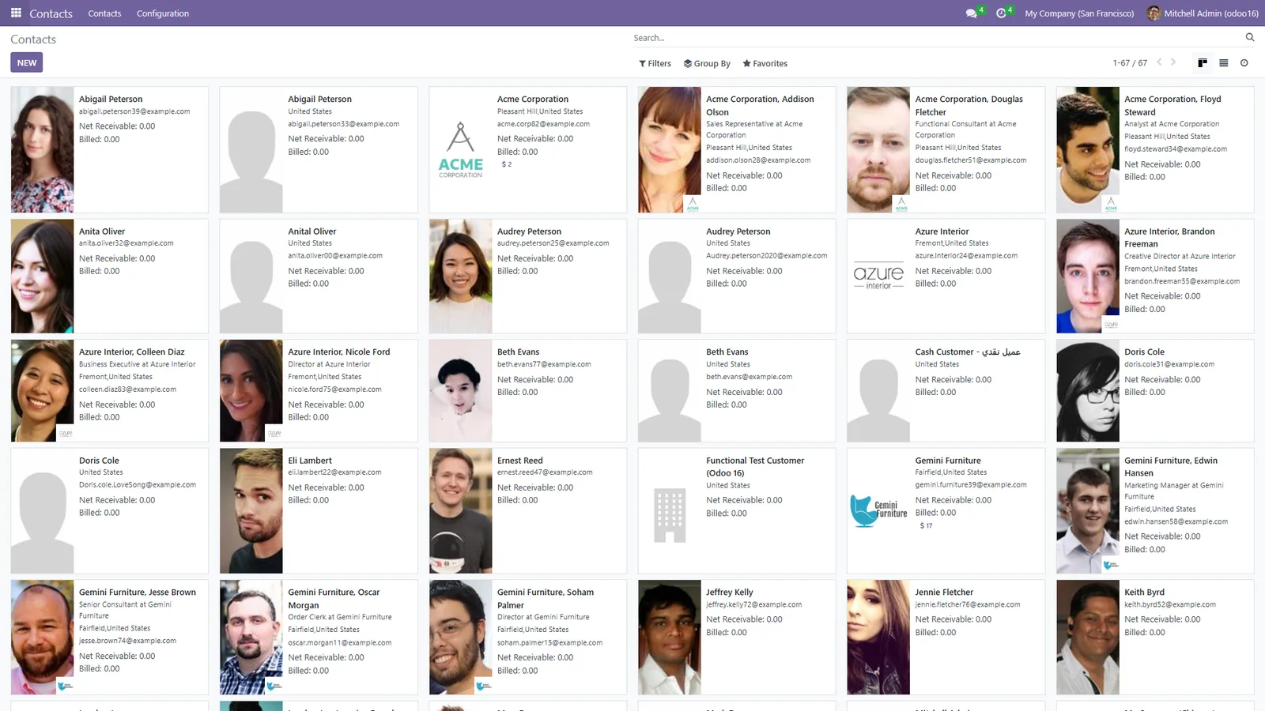Click building icon of Functional Test Customer
This screenshot has width=1265, height=711.
pos(670,515)
